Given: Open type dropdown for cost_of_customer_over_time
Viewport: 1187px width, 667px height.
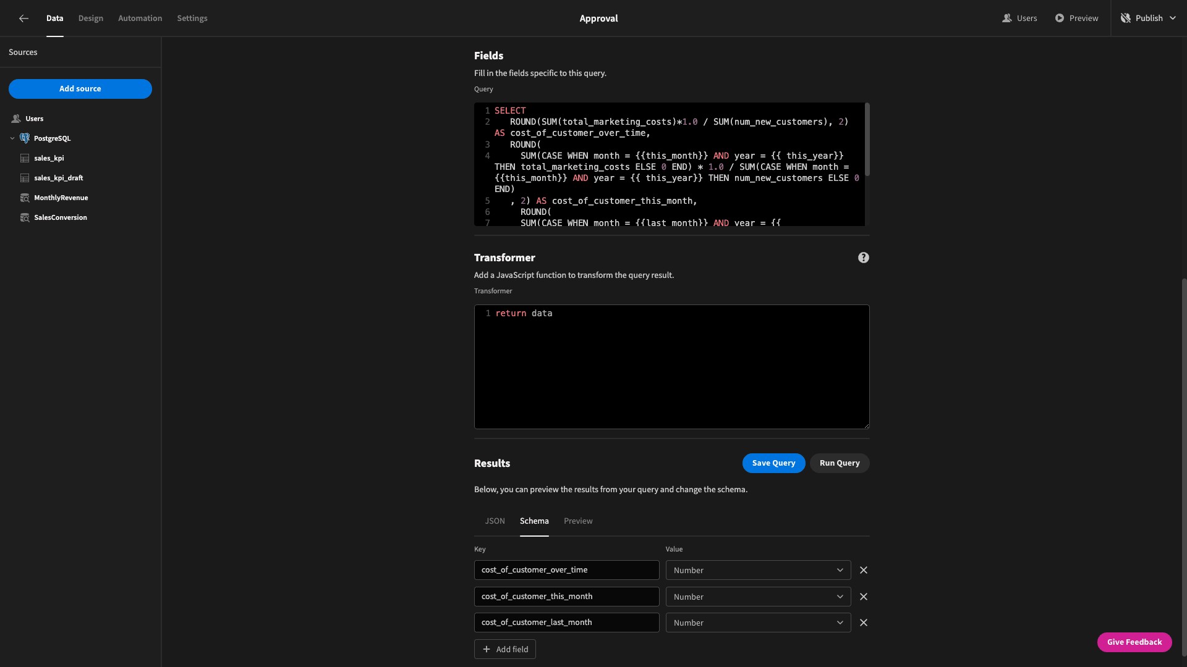Looking at the screenshot, I should point(758,570).
